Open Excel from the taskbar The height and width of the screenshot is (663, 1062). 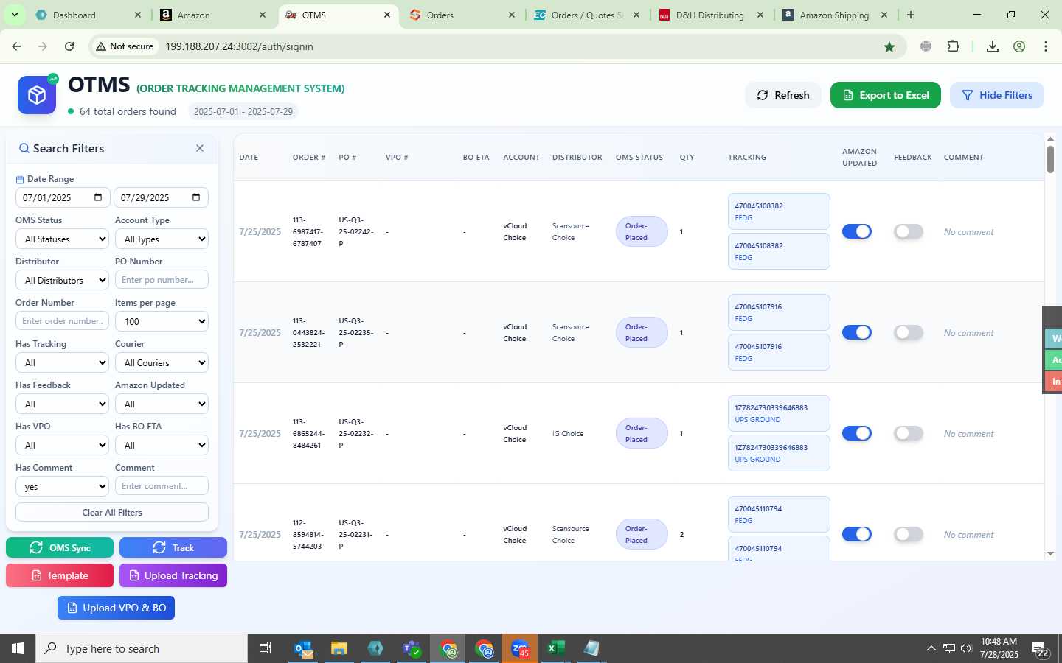tap(556, 648)
